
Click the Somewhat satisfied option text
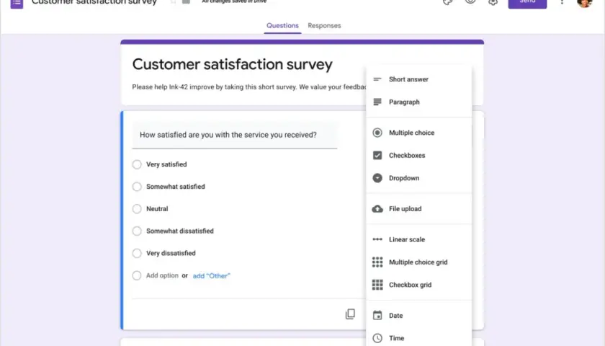click(x=176, y=187)
